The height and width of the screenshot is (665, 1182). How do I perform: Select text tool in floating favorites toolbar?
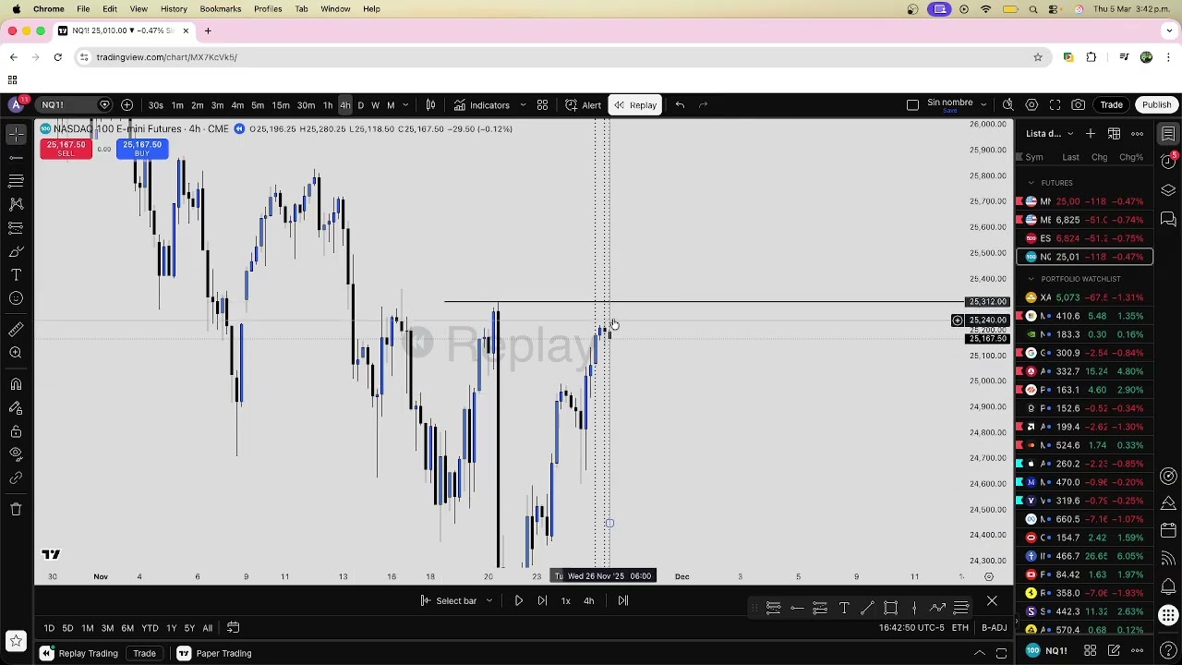coord(844,608)
